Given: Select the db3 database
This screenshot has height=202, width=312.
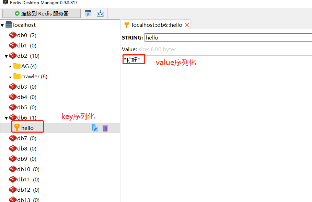Looking at the screenshot, I should point(23,87).
